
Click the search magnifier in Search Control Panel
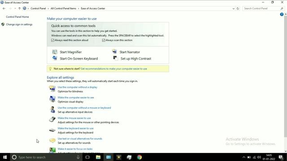pyautogui.click(x=282, y=8)
